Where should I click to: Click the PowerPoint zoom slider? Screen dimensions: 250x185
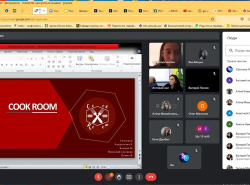click(121, 167)
